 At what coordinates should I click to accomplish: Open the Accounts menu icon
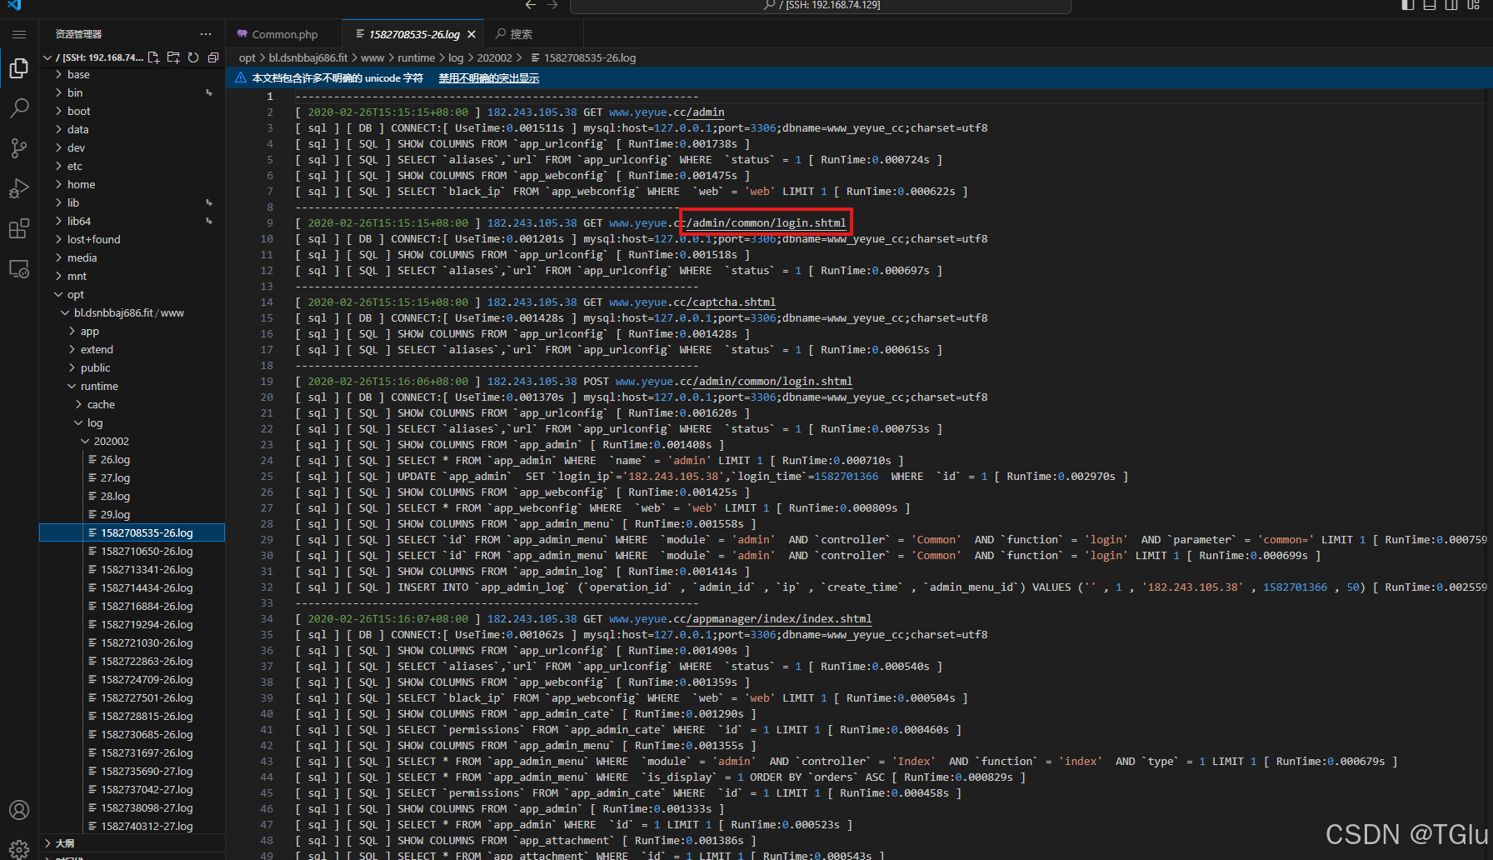coord(19,810)
